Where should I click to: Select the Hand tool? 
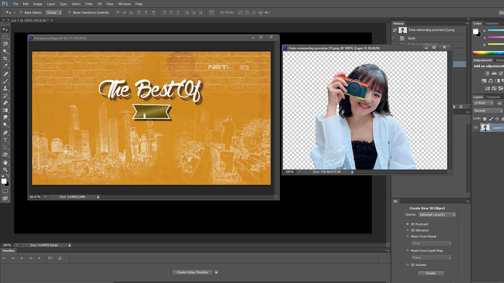pos(5,162)
